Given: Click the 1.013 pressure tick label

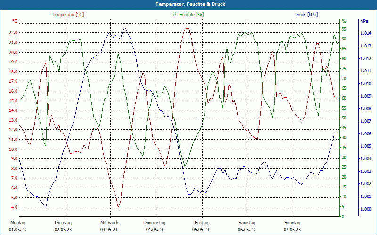Looking at the screenshot, I should (x=366, y=46).
